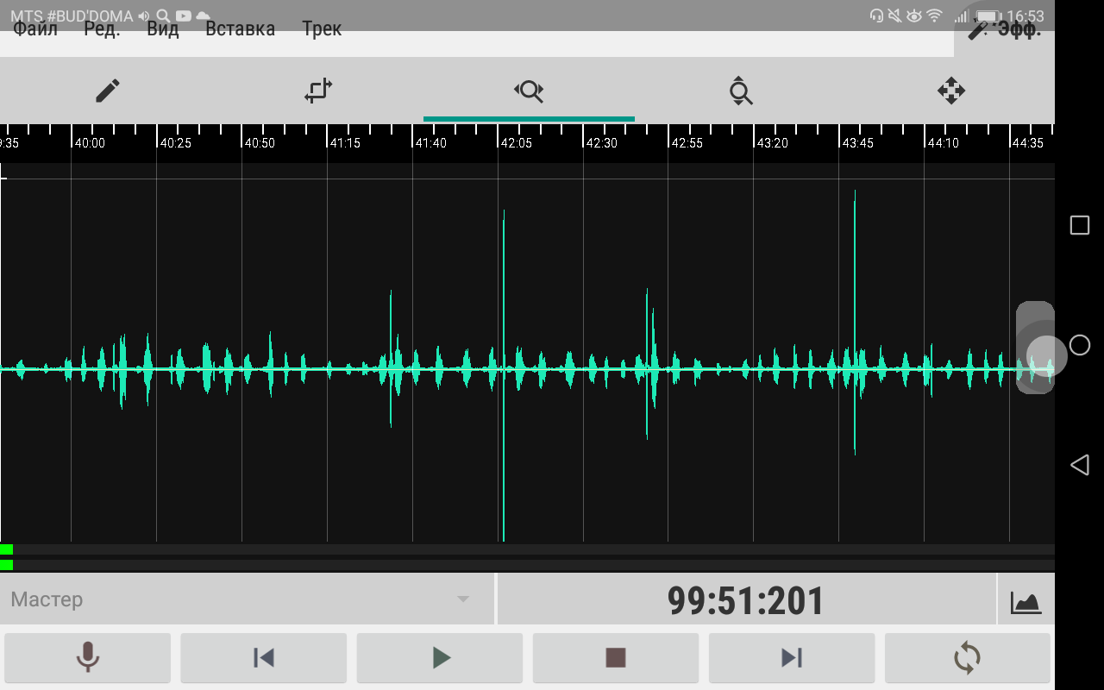1104x690 pixels.
Task: Open the Ред. menu
Action: pyautogui.click(x=102, y=29)
